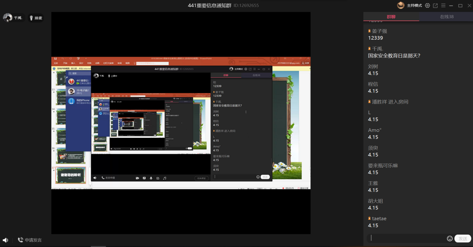Click the host's hat avatar icon
This screenshot has height=247, width=473.
point(401,5)
